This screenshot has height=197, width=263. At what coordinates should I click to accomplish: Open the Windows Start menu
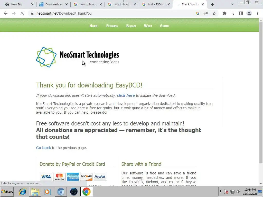point(7,192)
